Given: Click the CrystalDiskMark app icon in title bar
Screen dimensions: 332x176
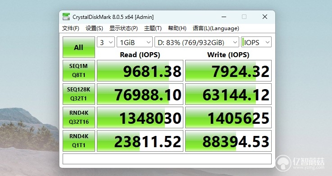Looking at the screenshot, I should click(x=66, y=17).
